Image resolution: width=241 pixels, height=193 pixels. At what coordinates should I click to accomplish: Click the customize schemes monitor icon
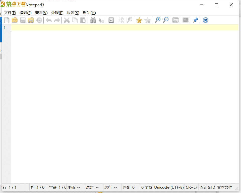(186, 20)
